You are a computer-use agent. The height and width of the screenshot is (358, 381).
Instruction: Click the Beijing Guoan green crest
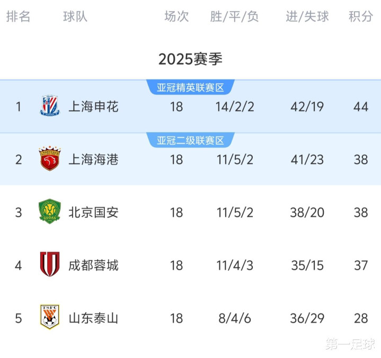(50, 211)
